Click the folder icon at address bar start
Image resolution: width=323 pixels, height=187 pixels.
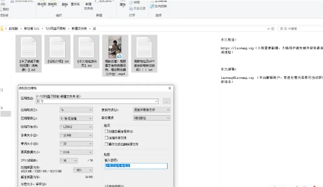pos(2,29)
